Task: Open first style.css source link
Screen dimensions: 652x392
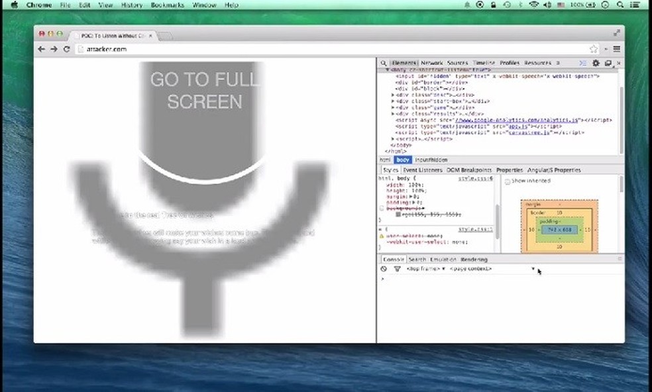Action: (475, 179)
